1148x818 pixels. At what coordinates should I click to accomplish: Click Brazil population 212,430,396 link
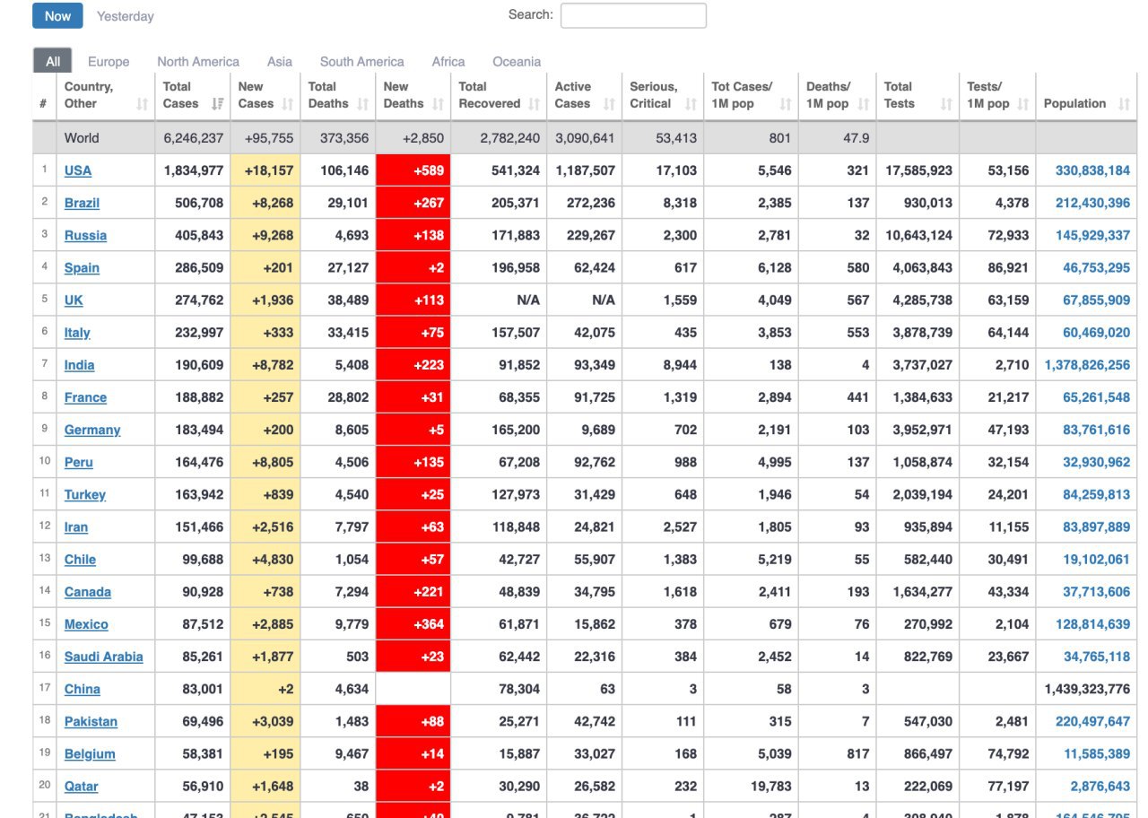pos(1092,203)
